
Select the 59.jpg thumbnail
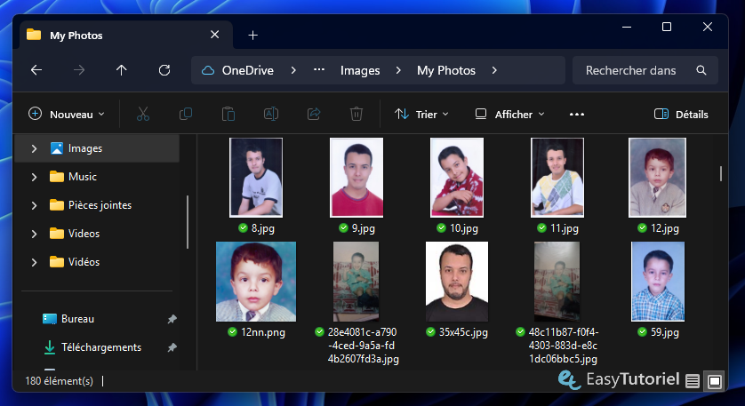(658, 282)
